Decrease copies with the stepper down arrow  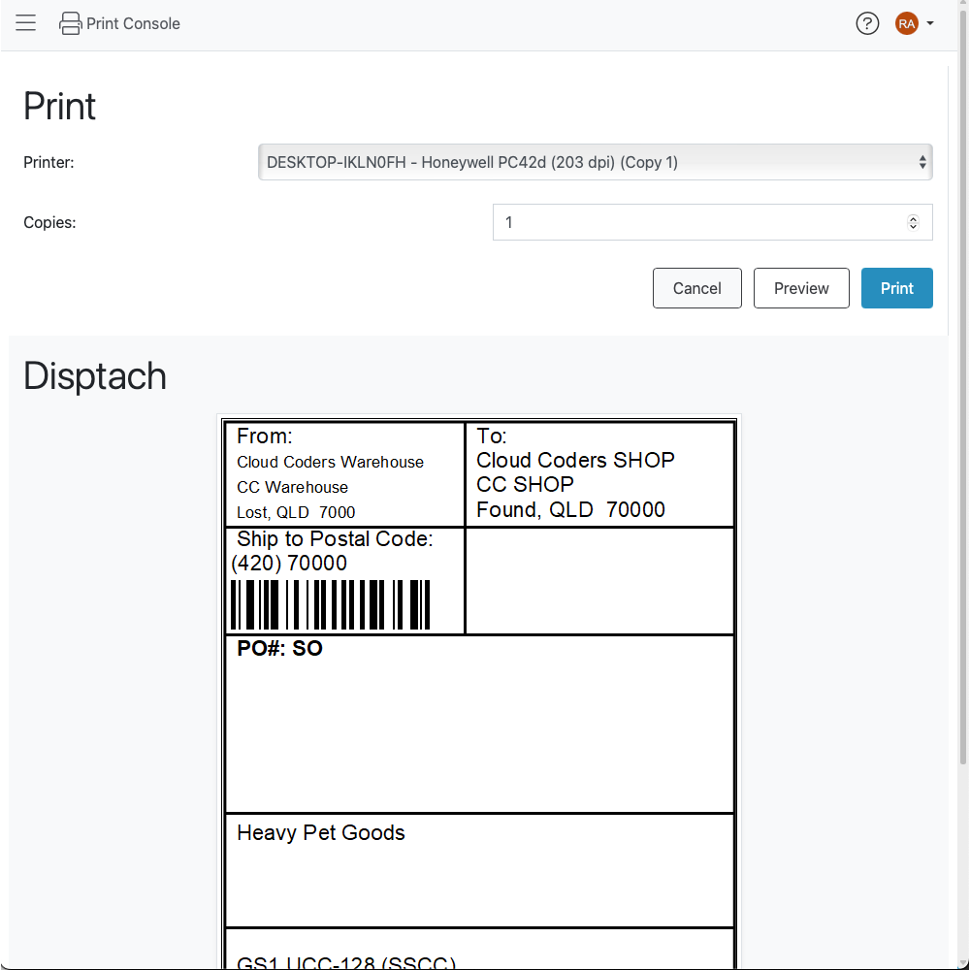(x=913, y=227)
